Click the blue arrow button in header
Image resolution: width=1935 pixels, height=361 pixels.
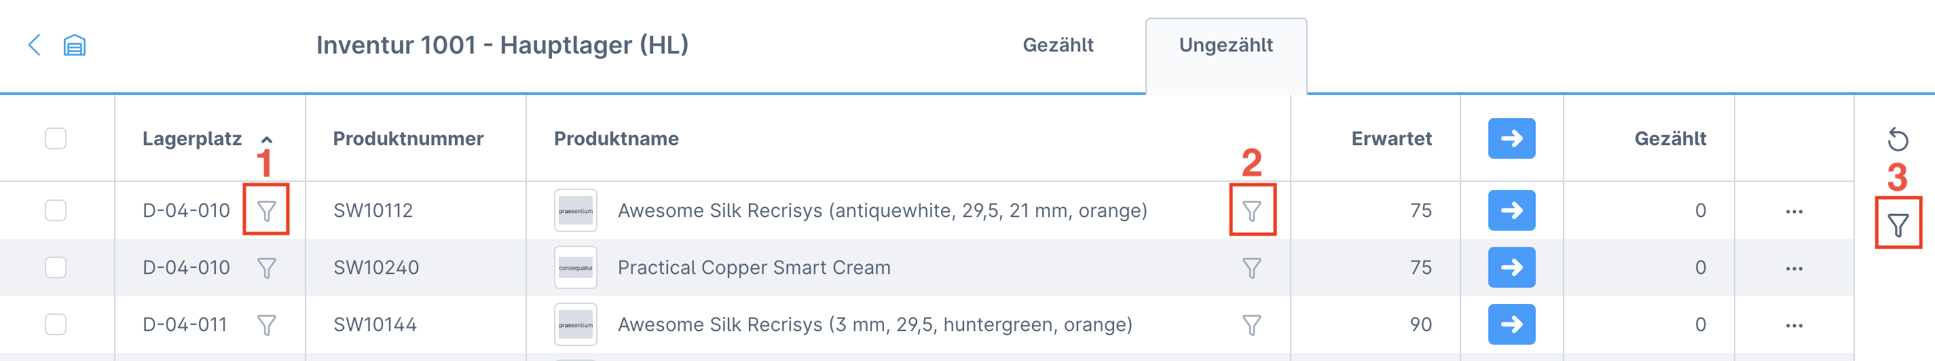[1511, 139]
